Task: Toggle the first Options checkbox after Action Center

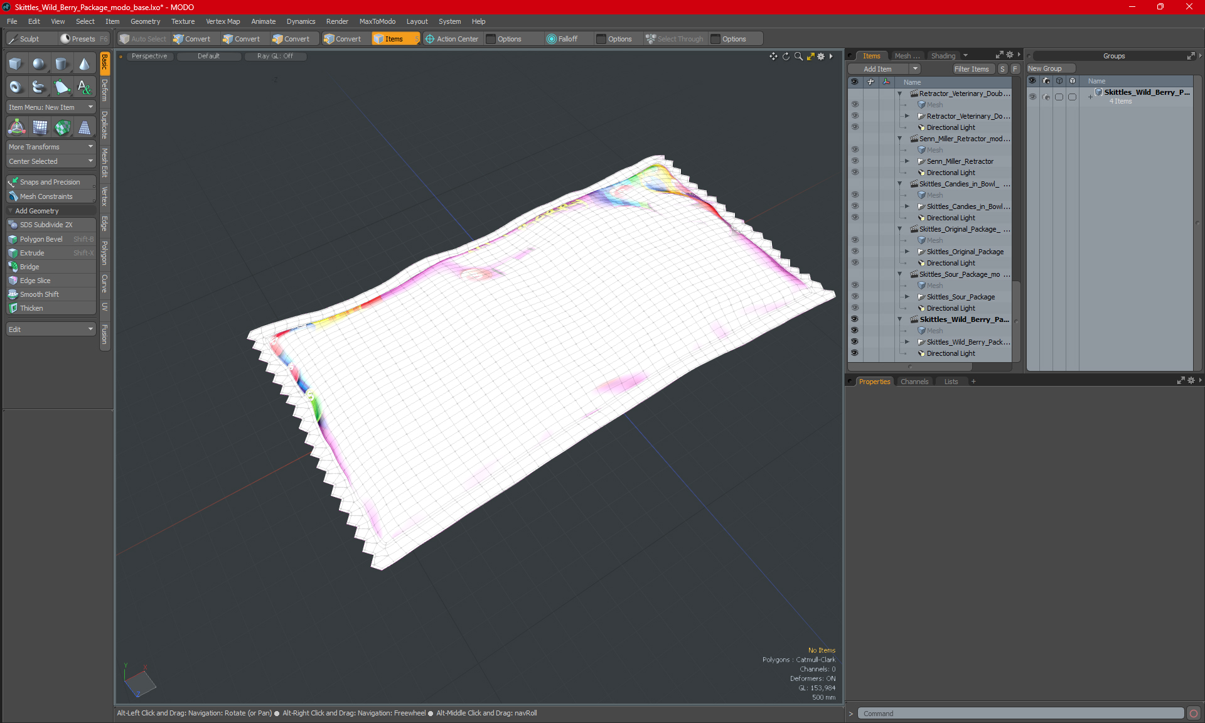Action: pyautogui.click(x=491, y=39)
